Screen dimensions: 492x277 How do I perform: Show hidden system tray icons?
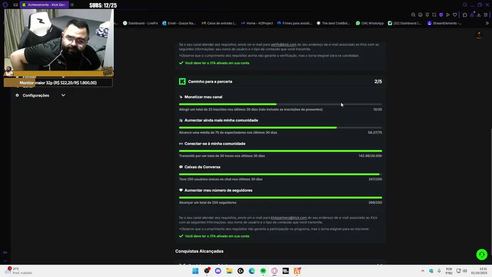423,271
